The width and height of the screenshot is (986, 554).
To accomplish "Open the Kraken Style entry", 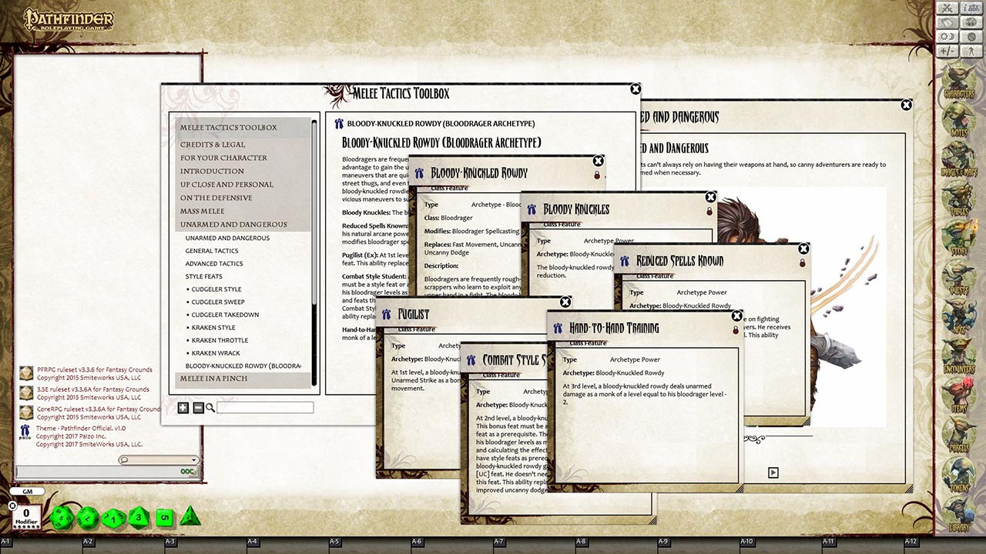I will coord(213,328).
